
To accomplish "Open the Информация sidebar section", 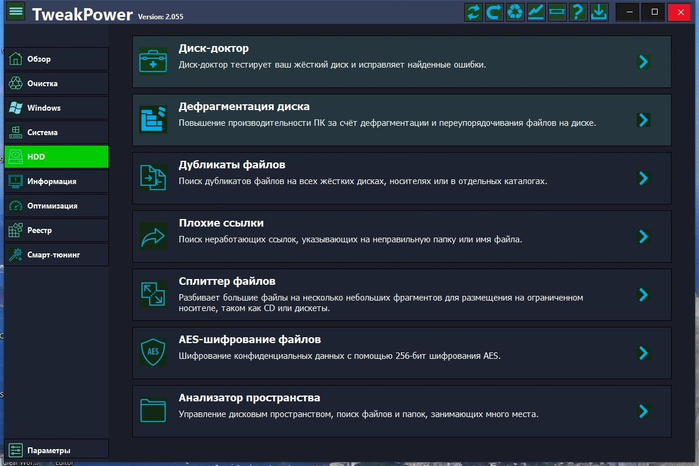I will click(x=57, y=181).
